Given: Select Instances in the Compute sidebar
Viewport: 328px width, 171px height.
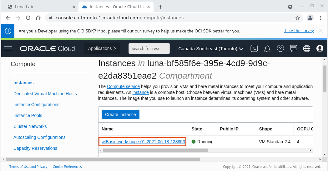Looking at the screenshot, I should pos(23,83).
